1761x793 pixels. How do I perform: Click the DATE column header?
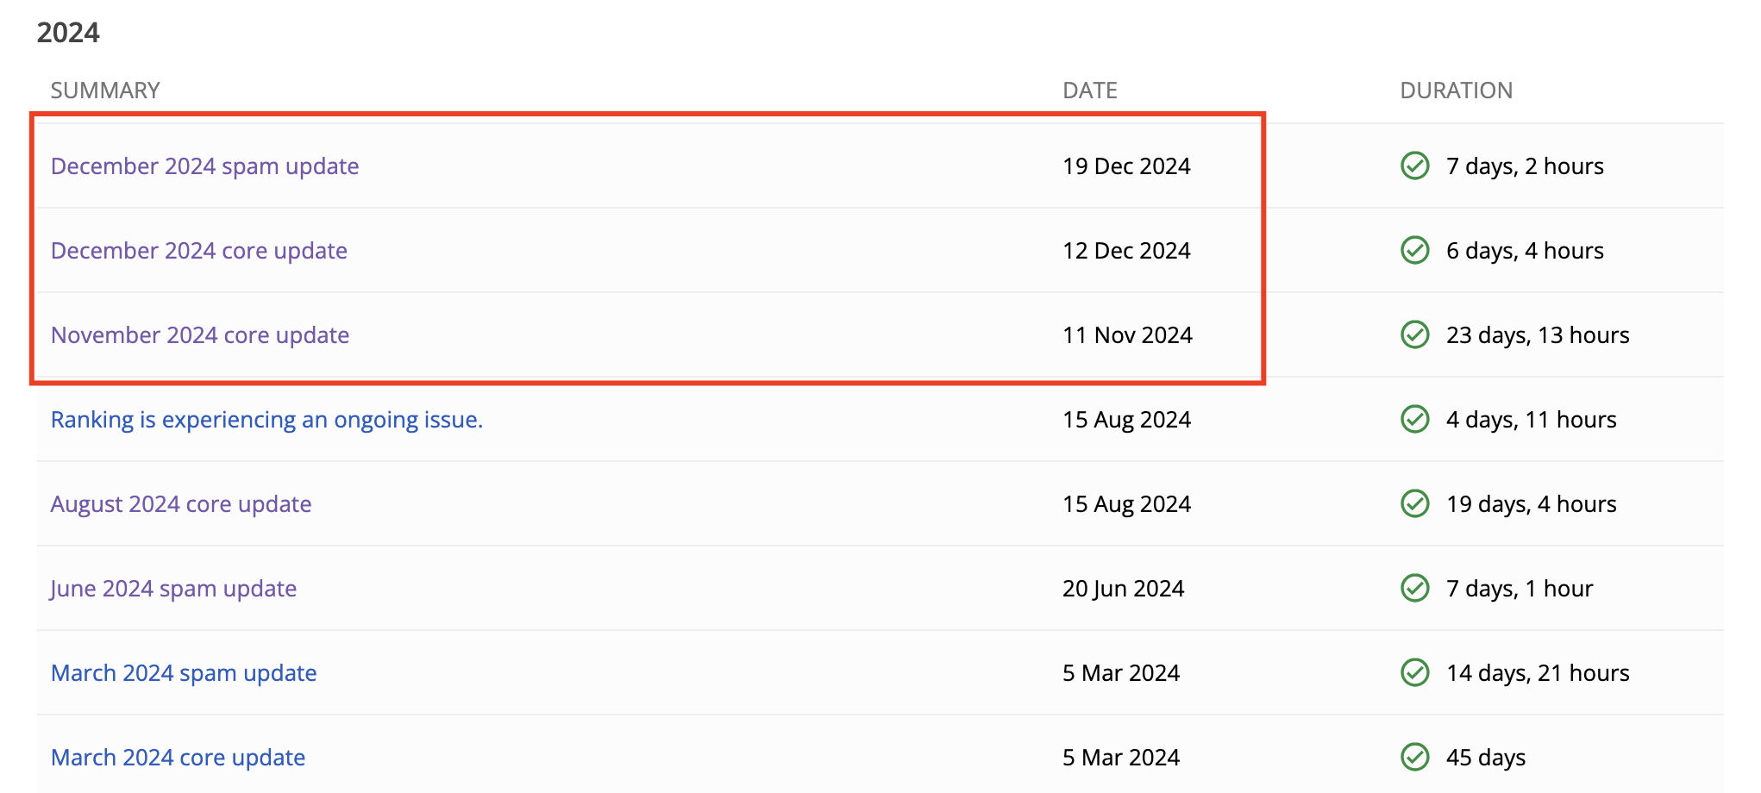click(1089, 91)
